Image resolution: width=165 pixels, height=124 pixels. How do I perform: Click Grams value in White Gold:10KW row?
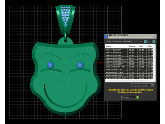132,72
